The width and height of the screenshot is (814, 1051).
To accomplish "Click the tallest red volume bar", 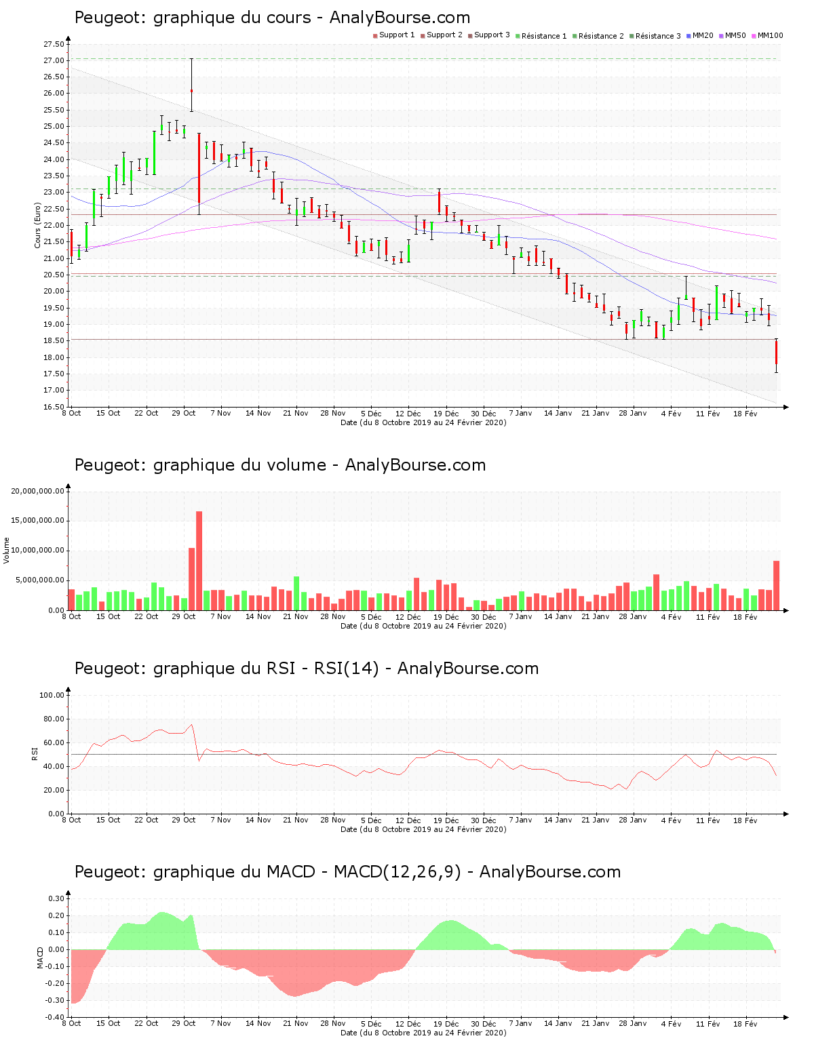I will coord(199,561).
